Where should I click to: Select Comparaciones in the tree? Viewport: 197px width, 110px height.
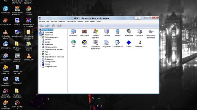pyautogui.click(x=51, y=67)
